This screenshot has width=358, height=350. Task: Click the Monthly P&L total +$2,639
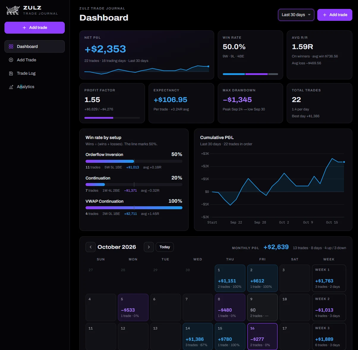(276, 247)
